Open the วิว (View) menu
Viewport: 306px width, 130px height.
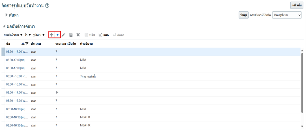pos(28,35)
